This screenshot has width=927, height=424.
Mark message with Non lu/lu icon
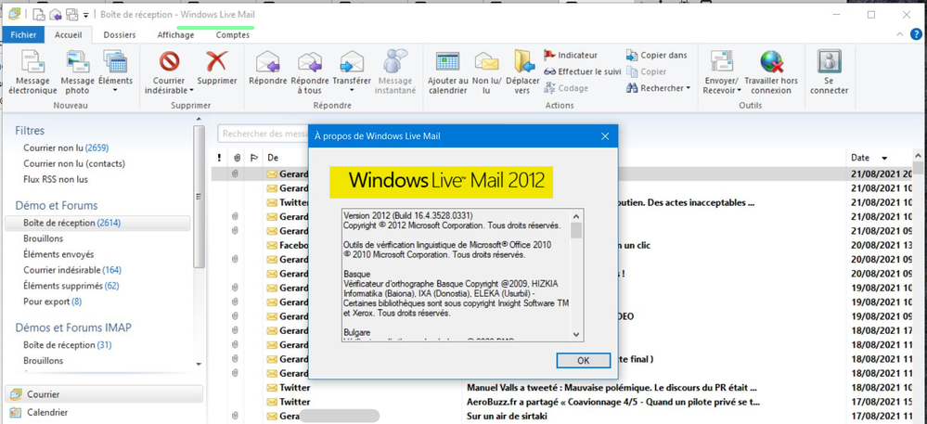tap(486, 63)
